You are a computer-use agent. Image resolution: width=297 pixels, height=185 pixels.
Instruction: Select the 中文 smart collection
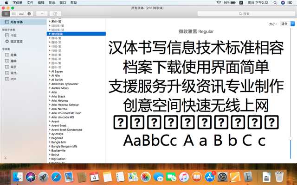click(x=13, y=36)
